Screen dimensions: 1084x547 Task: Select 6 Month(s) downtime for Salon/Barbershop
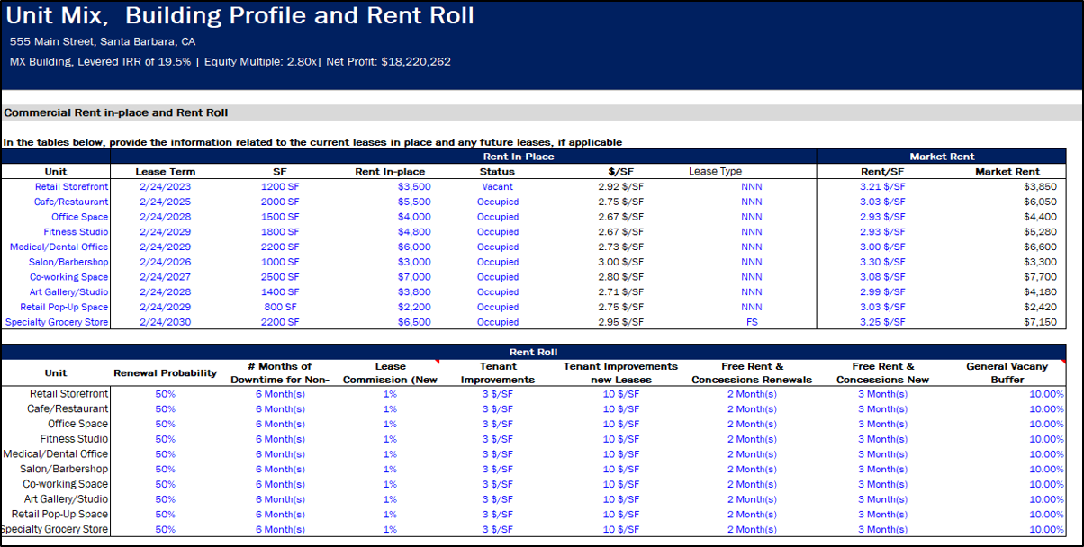click(280, 469)
